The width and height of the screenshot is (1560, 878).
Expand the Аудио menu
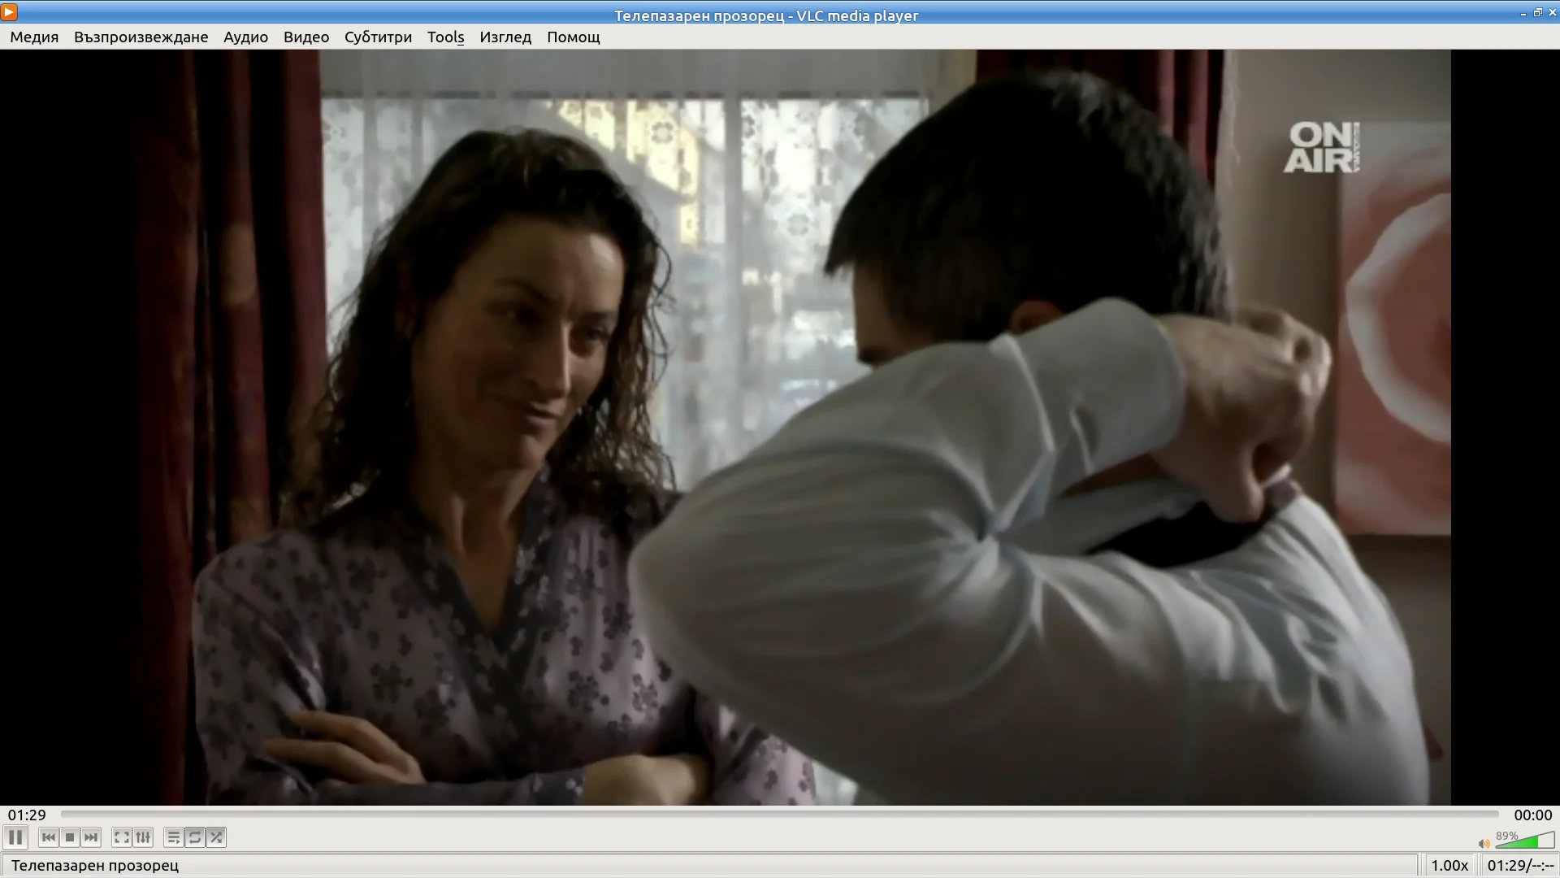click(245, 37)
